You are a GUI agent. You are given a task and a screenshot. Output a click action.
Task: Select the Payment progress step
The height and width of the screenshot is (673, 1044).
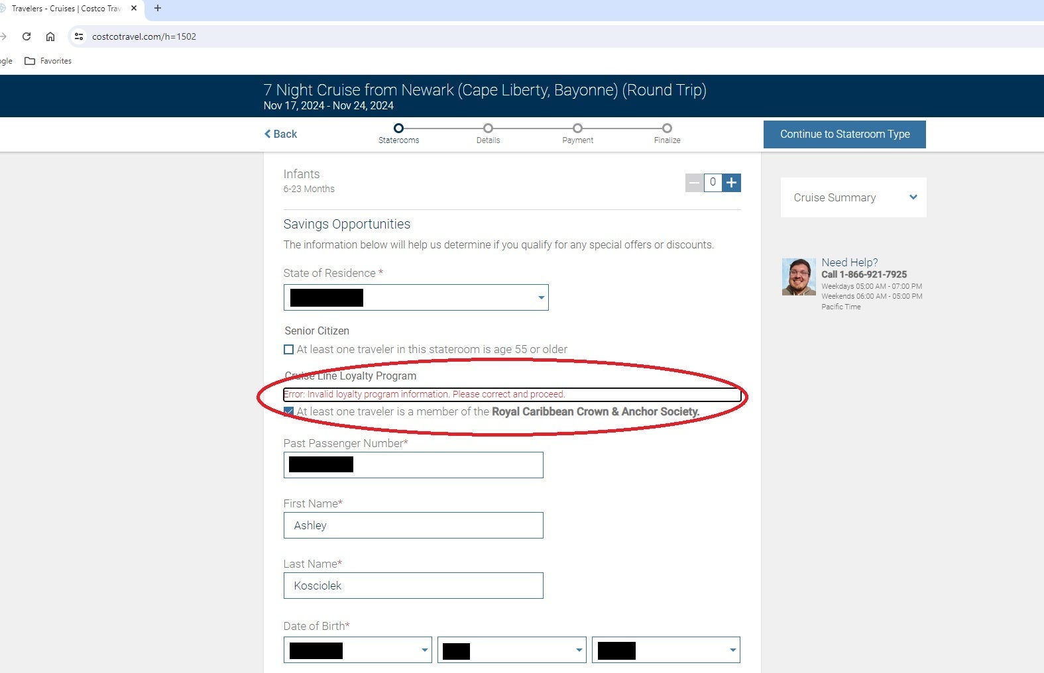pos(577,133)
